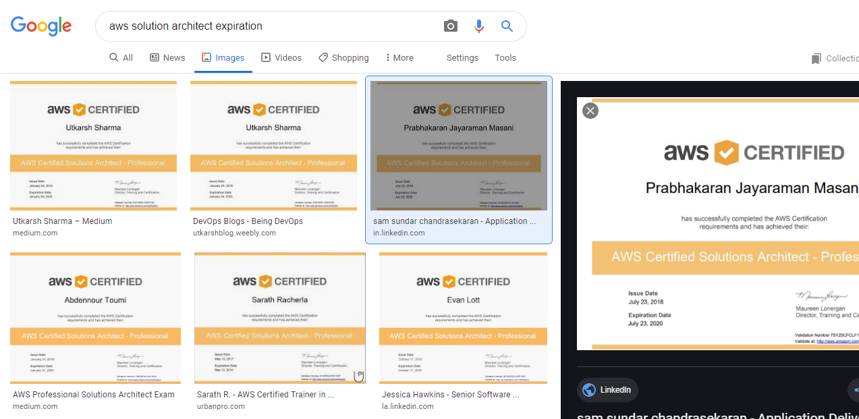Screen dimensions: 859x419
Task: Activate voice search with the microphone icon
Action: click(x=479, y=26)
